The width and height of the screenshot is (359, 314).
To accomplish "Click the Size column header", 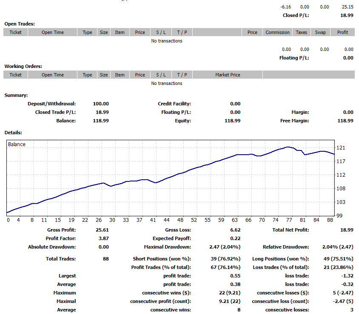I will click(x=103, y=32).
